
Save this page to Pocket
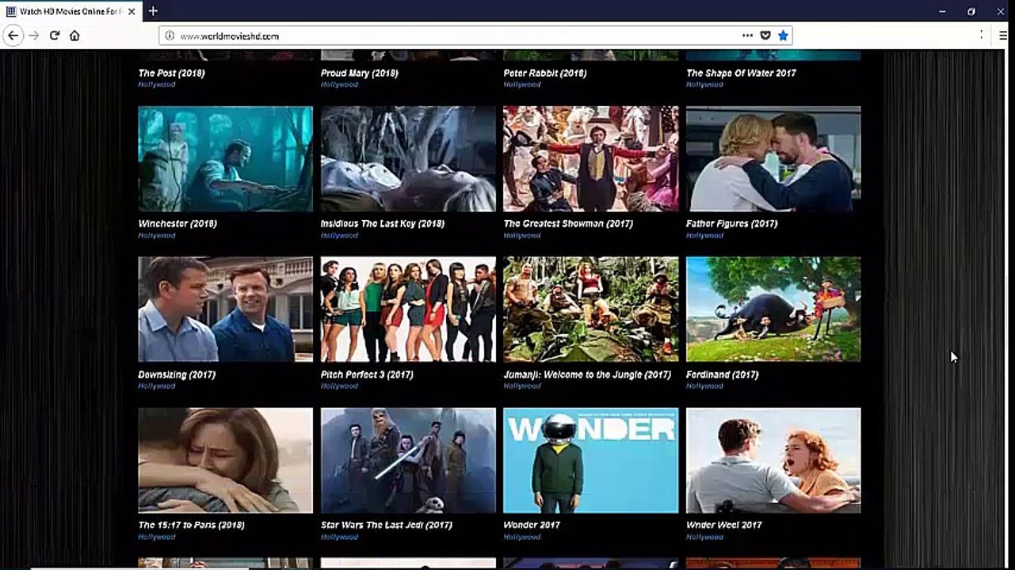click(x=765, y=36)
